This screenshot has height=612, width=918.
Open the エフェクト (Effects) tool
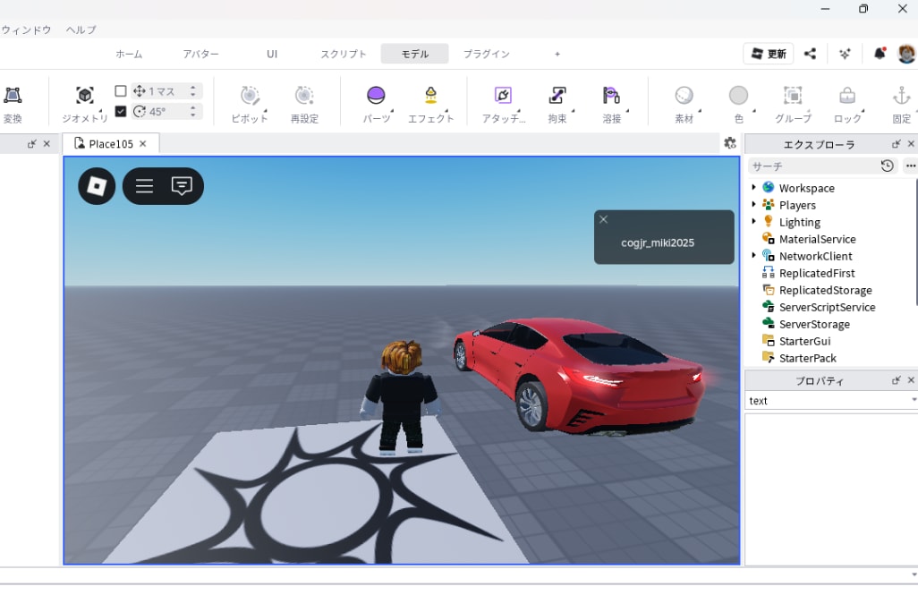(430, 96)
